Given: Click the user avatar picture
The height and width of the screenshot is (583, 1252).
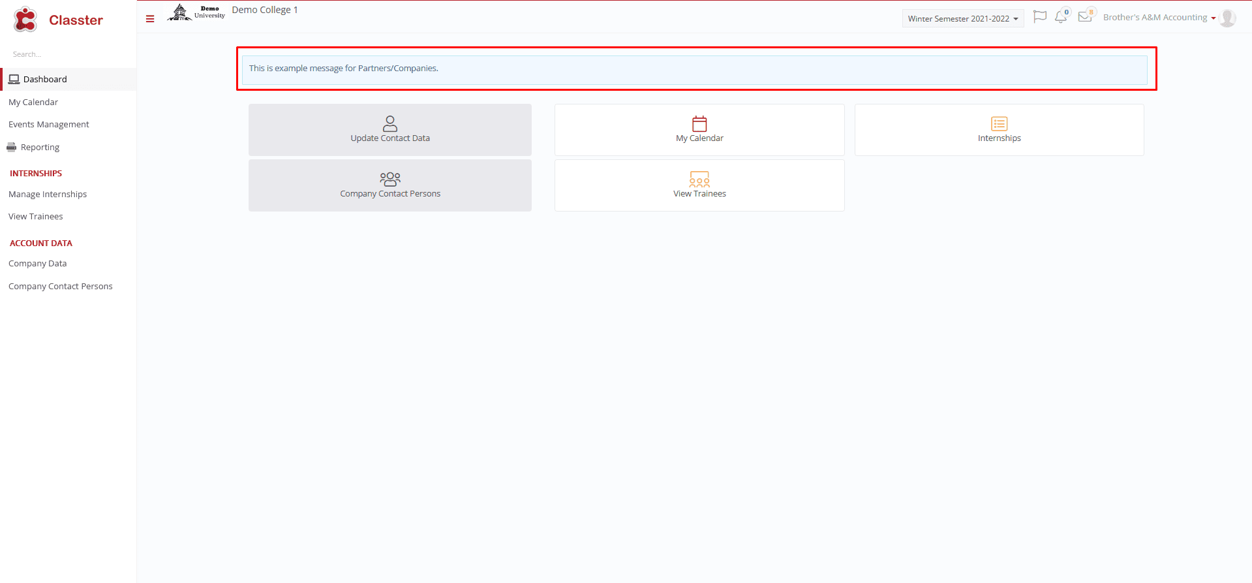Looking at the screenshot, I should coord(1227,18).
